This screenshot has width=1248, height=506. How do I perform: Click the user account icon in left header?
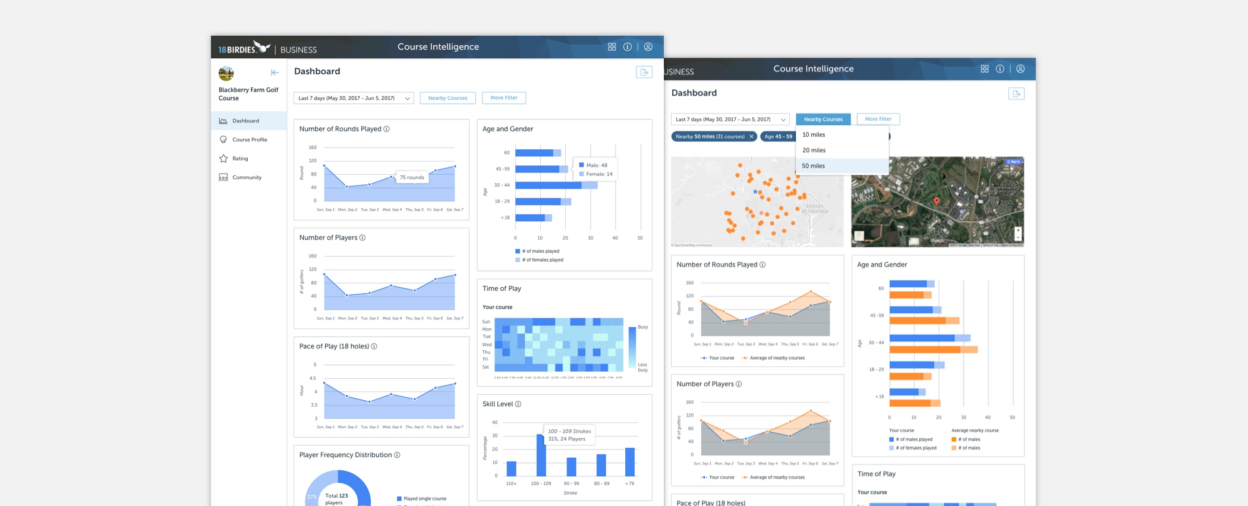[648, 47]
